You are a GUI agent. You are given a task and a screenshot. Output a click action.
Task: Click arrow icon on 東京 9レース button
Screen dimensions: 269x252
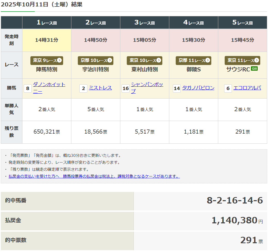click(59, 60)
